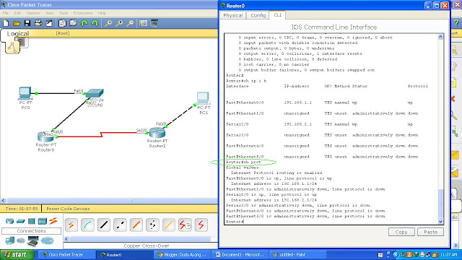Redo the last action
This screenshot has width=462, height=260.
[x=95, y=23]
